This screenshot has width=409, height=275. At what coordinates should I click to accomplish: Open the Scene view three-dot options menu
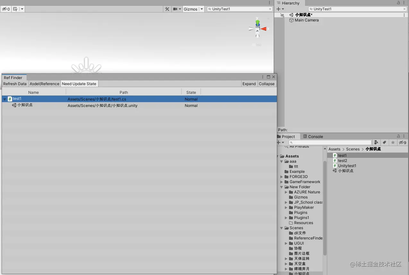click(x=269, y=3)
